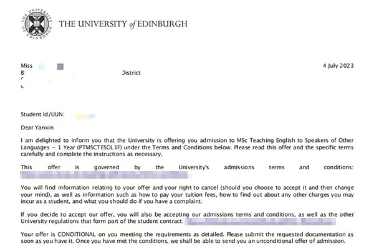The height and width of the screenshot is (249, 374).
Task: Click the title "Miss" in the address
Action: click(27, 65)
